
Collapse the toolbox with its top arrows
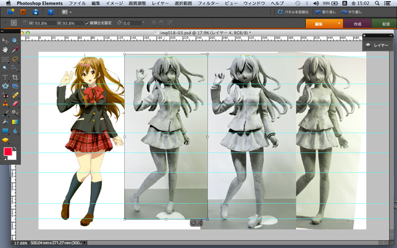[x=2, y=31]
